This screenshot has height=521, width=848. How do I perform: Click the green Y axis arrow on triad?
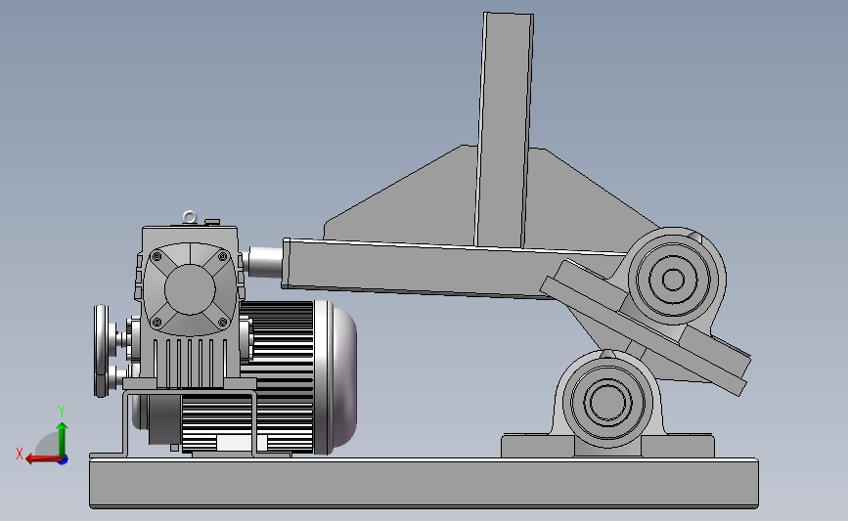(x=62, y=438)
